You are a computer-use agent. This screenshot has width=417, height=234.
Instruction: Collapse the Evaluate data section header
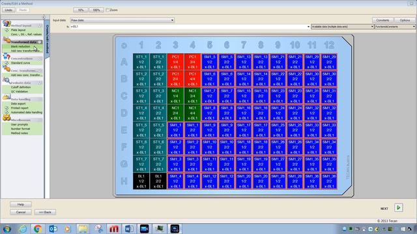[x=40, y=83]
